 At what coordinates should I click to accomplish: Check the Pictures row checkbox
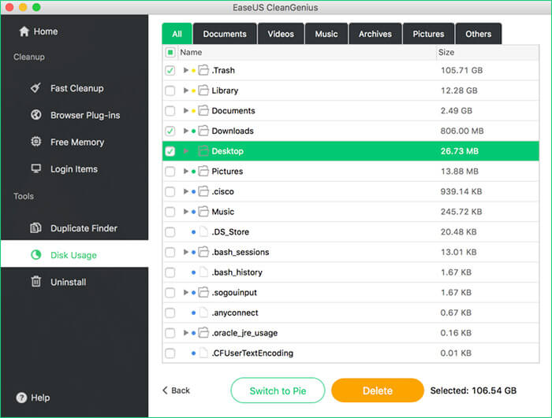[170, 172]
